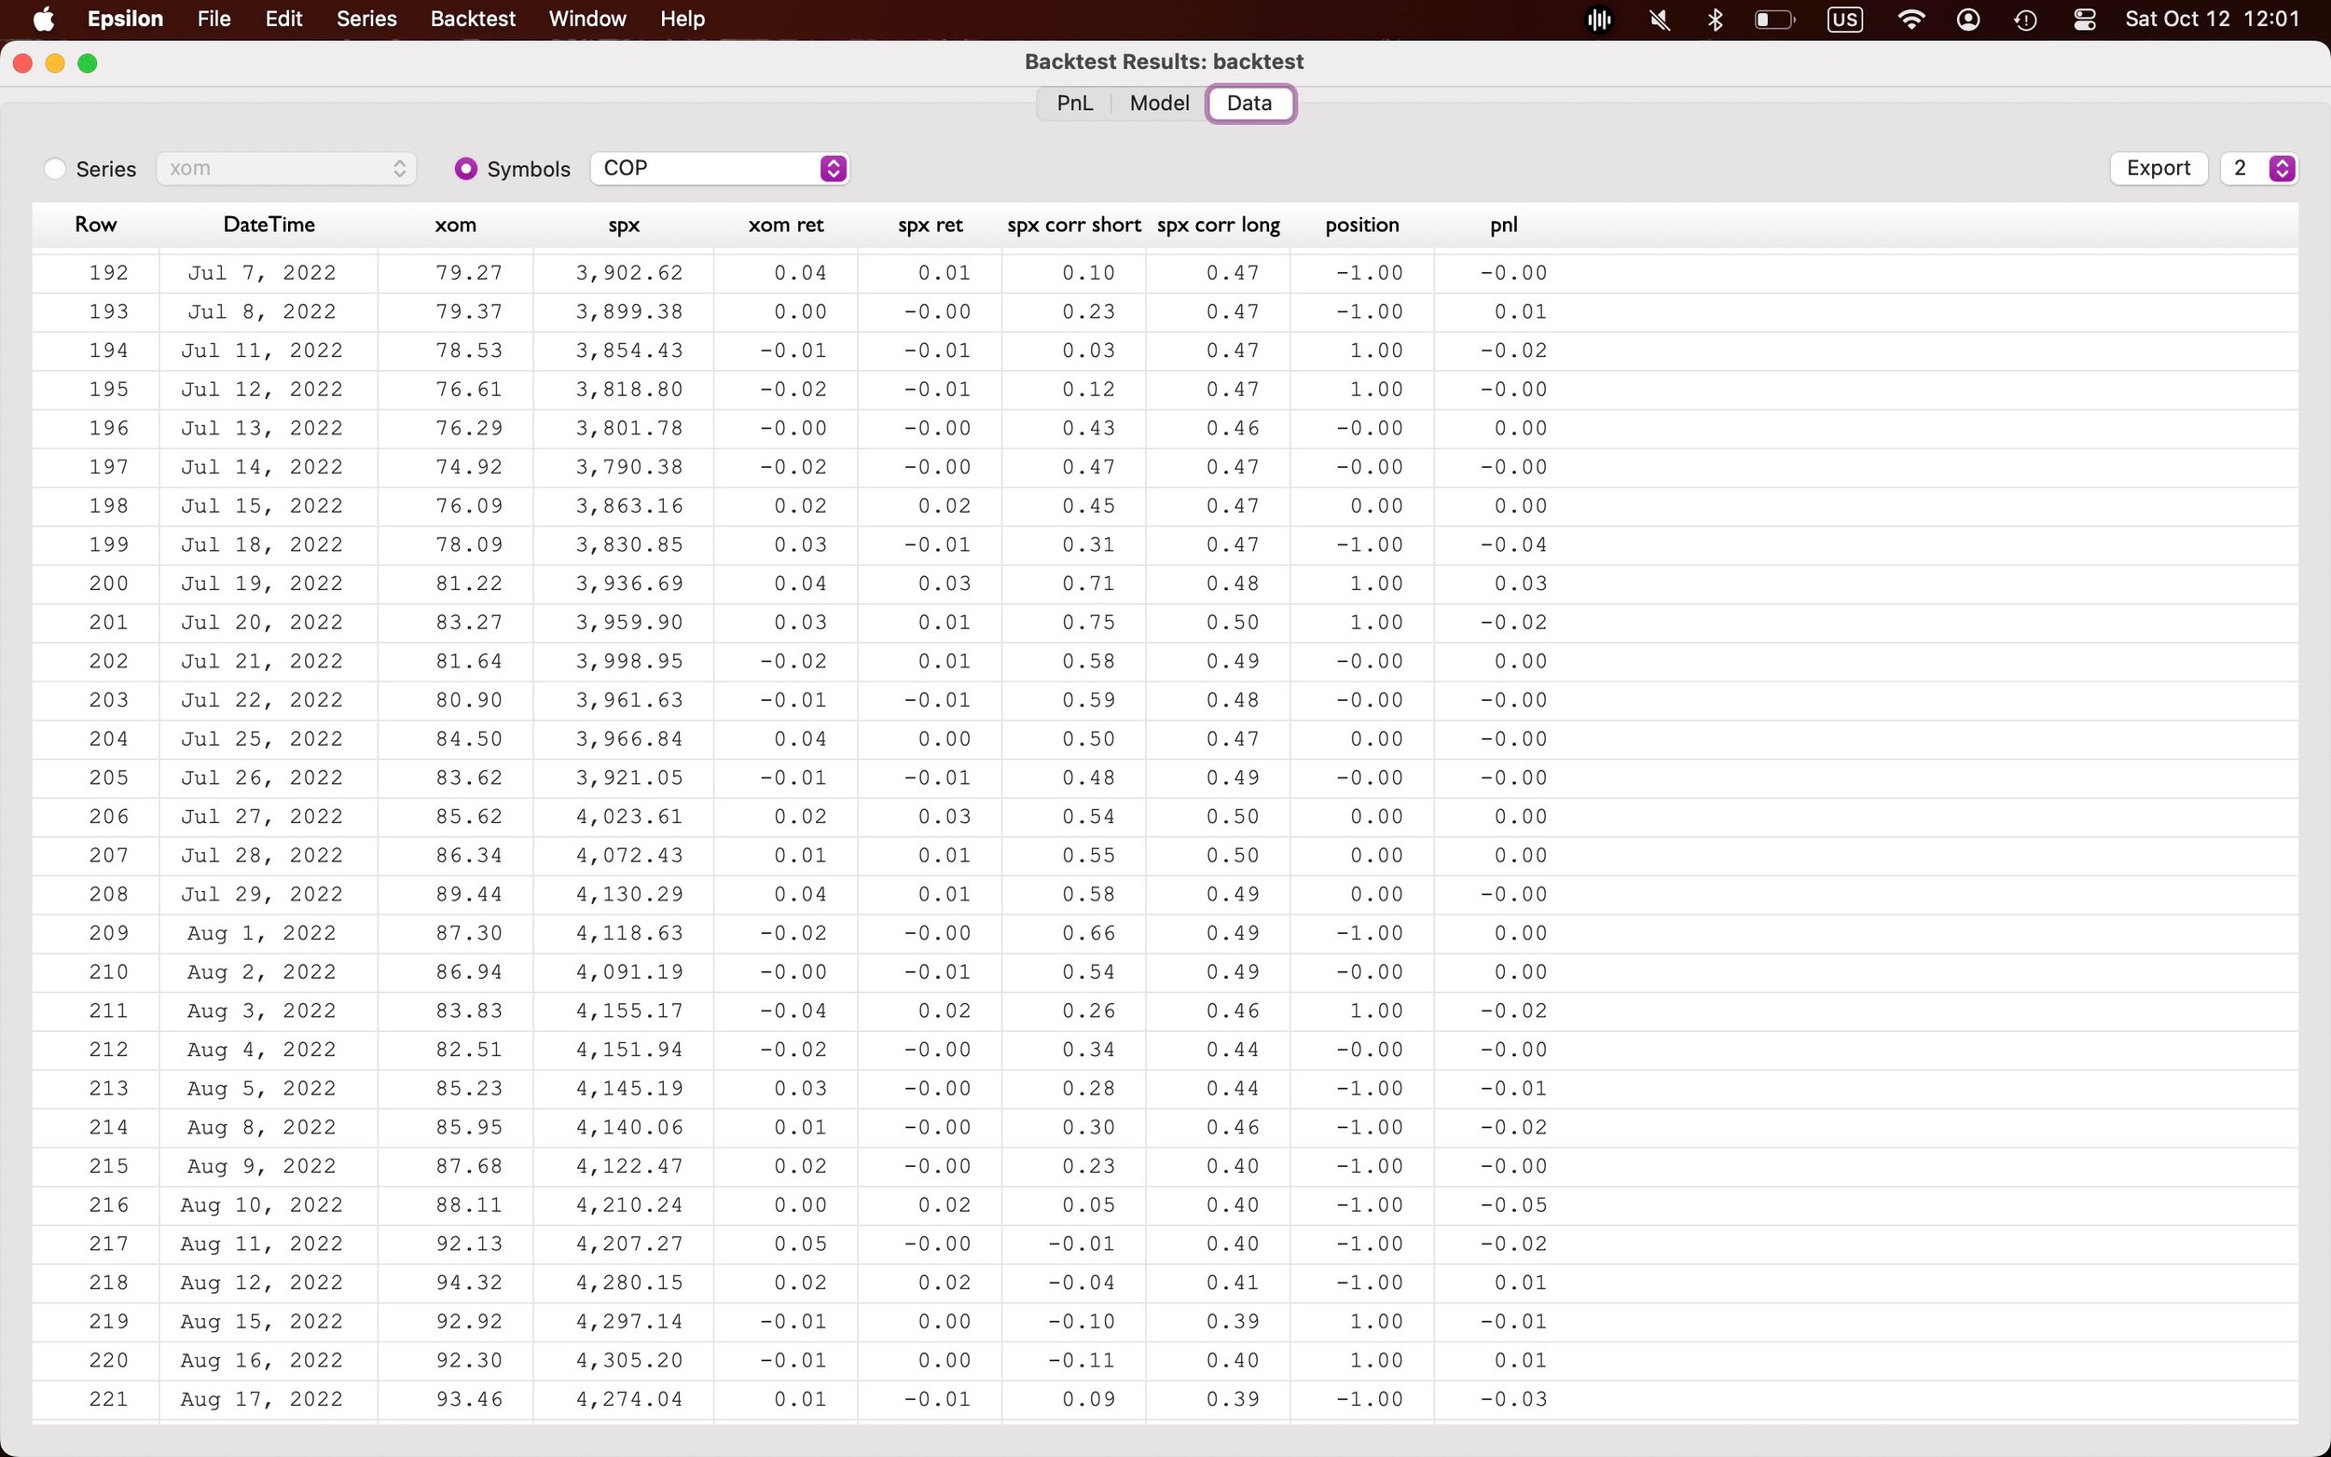Select the Jul 25, 2022 date cell
Viewport: 2331px width, 1457px height.
(262, 739)
